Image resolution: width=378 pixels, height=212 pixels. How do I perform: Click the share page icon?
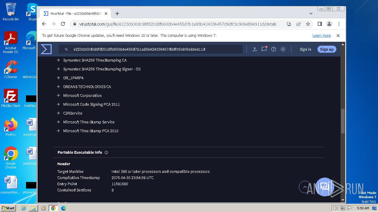pos(299,24)
